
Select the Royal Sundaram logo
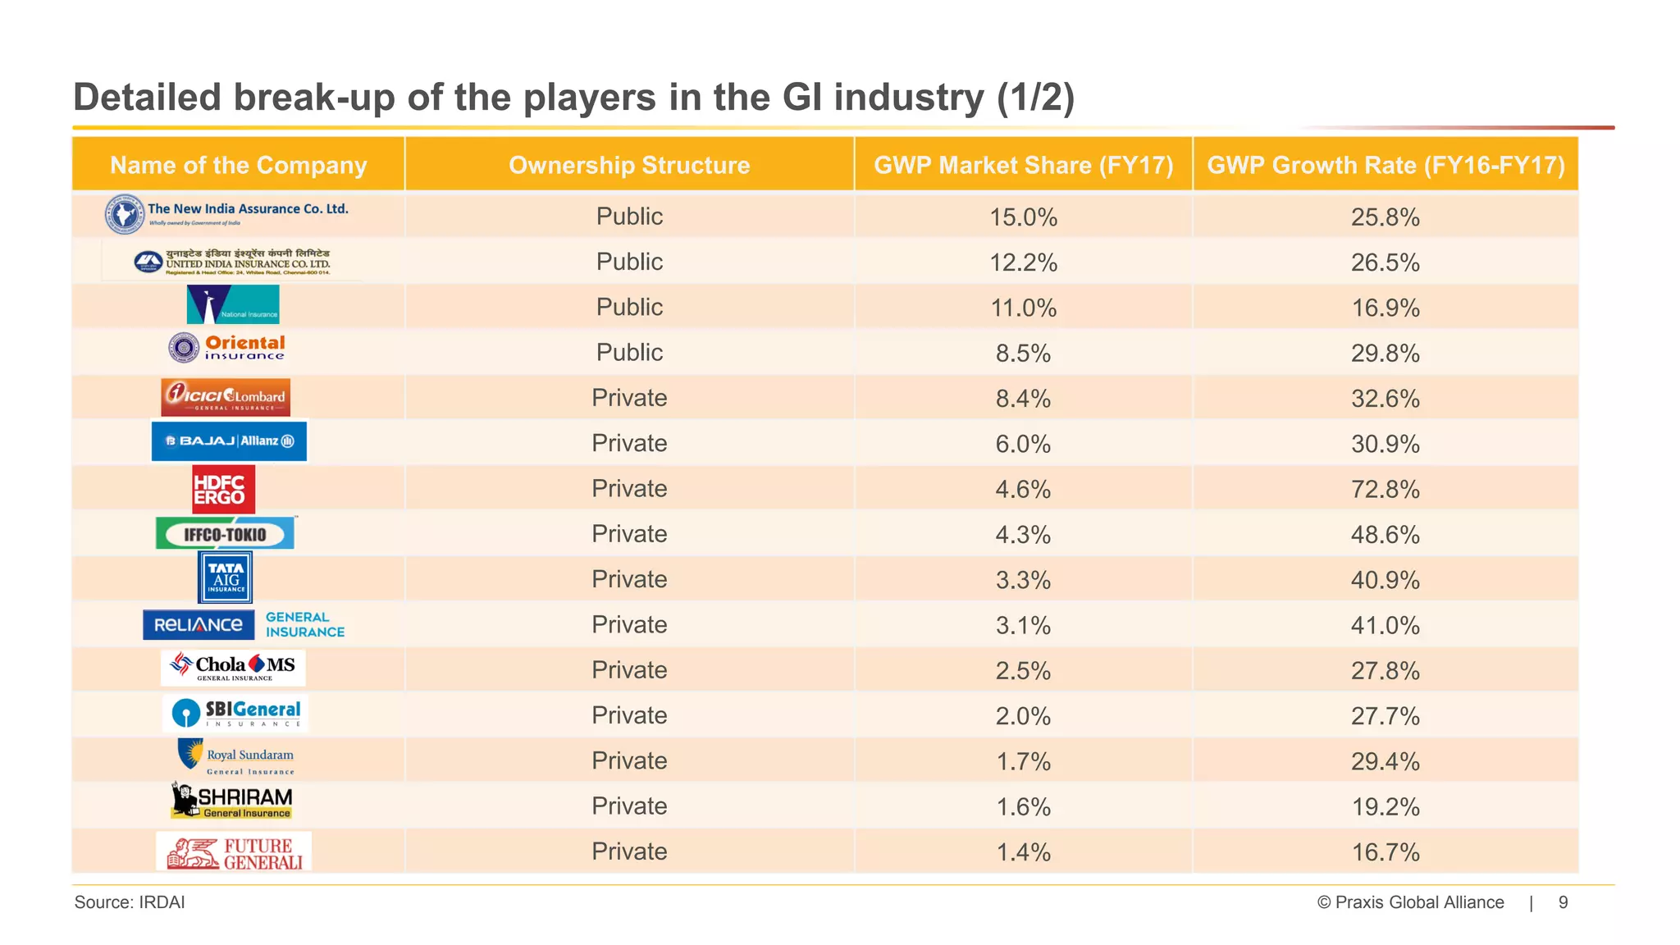pos(235,757)
